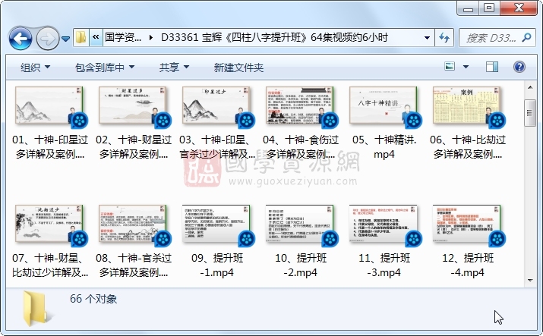Click file name 03、十神-印星、官杀过少详解及

click(x=217, y=147)
